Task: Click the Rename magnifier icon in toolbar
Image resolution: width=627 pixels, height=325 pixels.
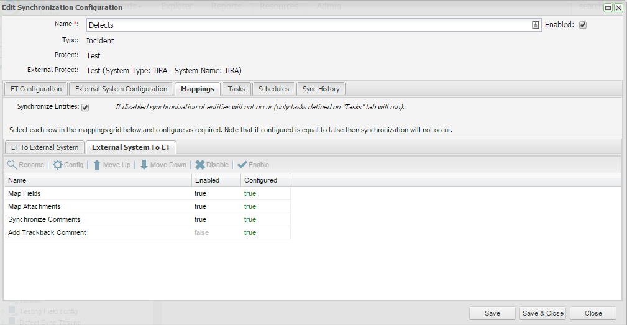Action: click(x=12, y=165)
